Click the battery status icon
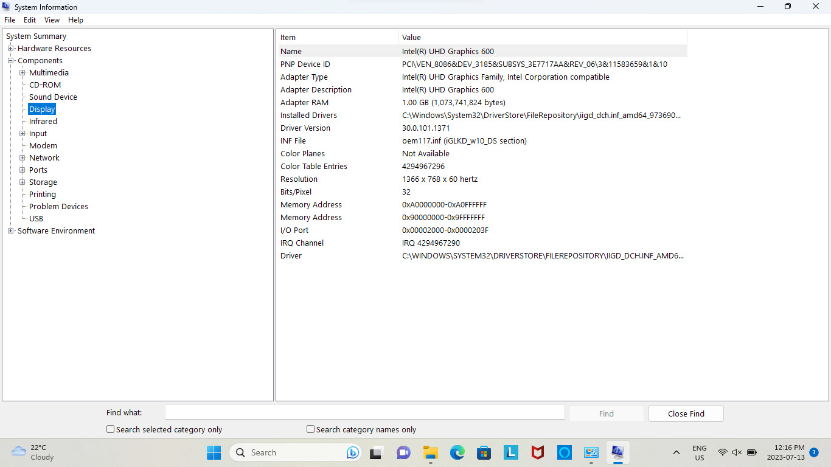The image size is (831, 467). coord(752,452)
